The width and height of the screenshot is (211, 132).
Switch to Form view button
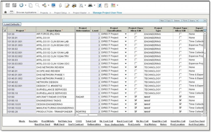[185, 21]
